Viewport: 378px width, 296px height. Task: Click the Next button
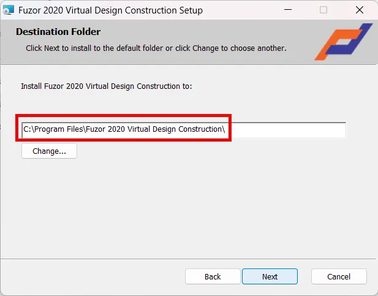point(270,276)
